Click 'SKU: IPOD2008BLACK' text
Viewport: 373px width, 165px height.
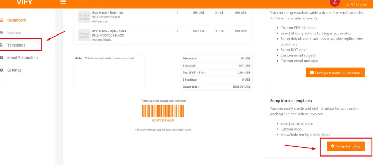point(108,36)
